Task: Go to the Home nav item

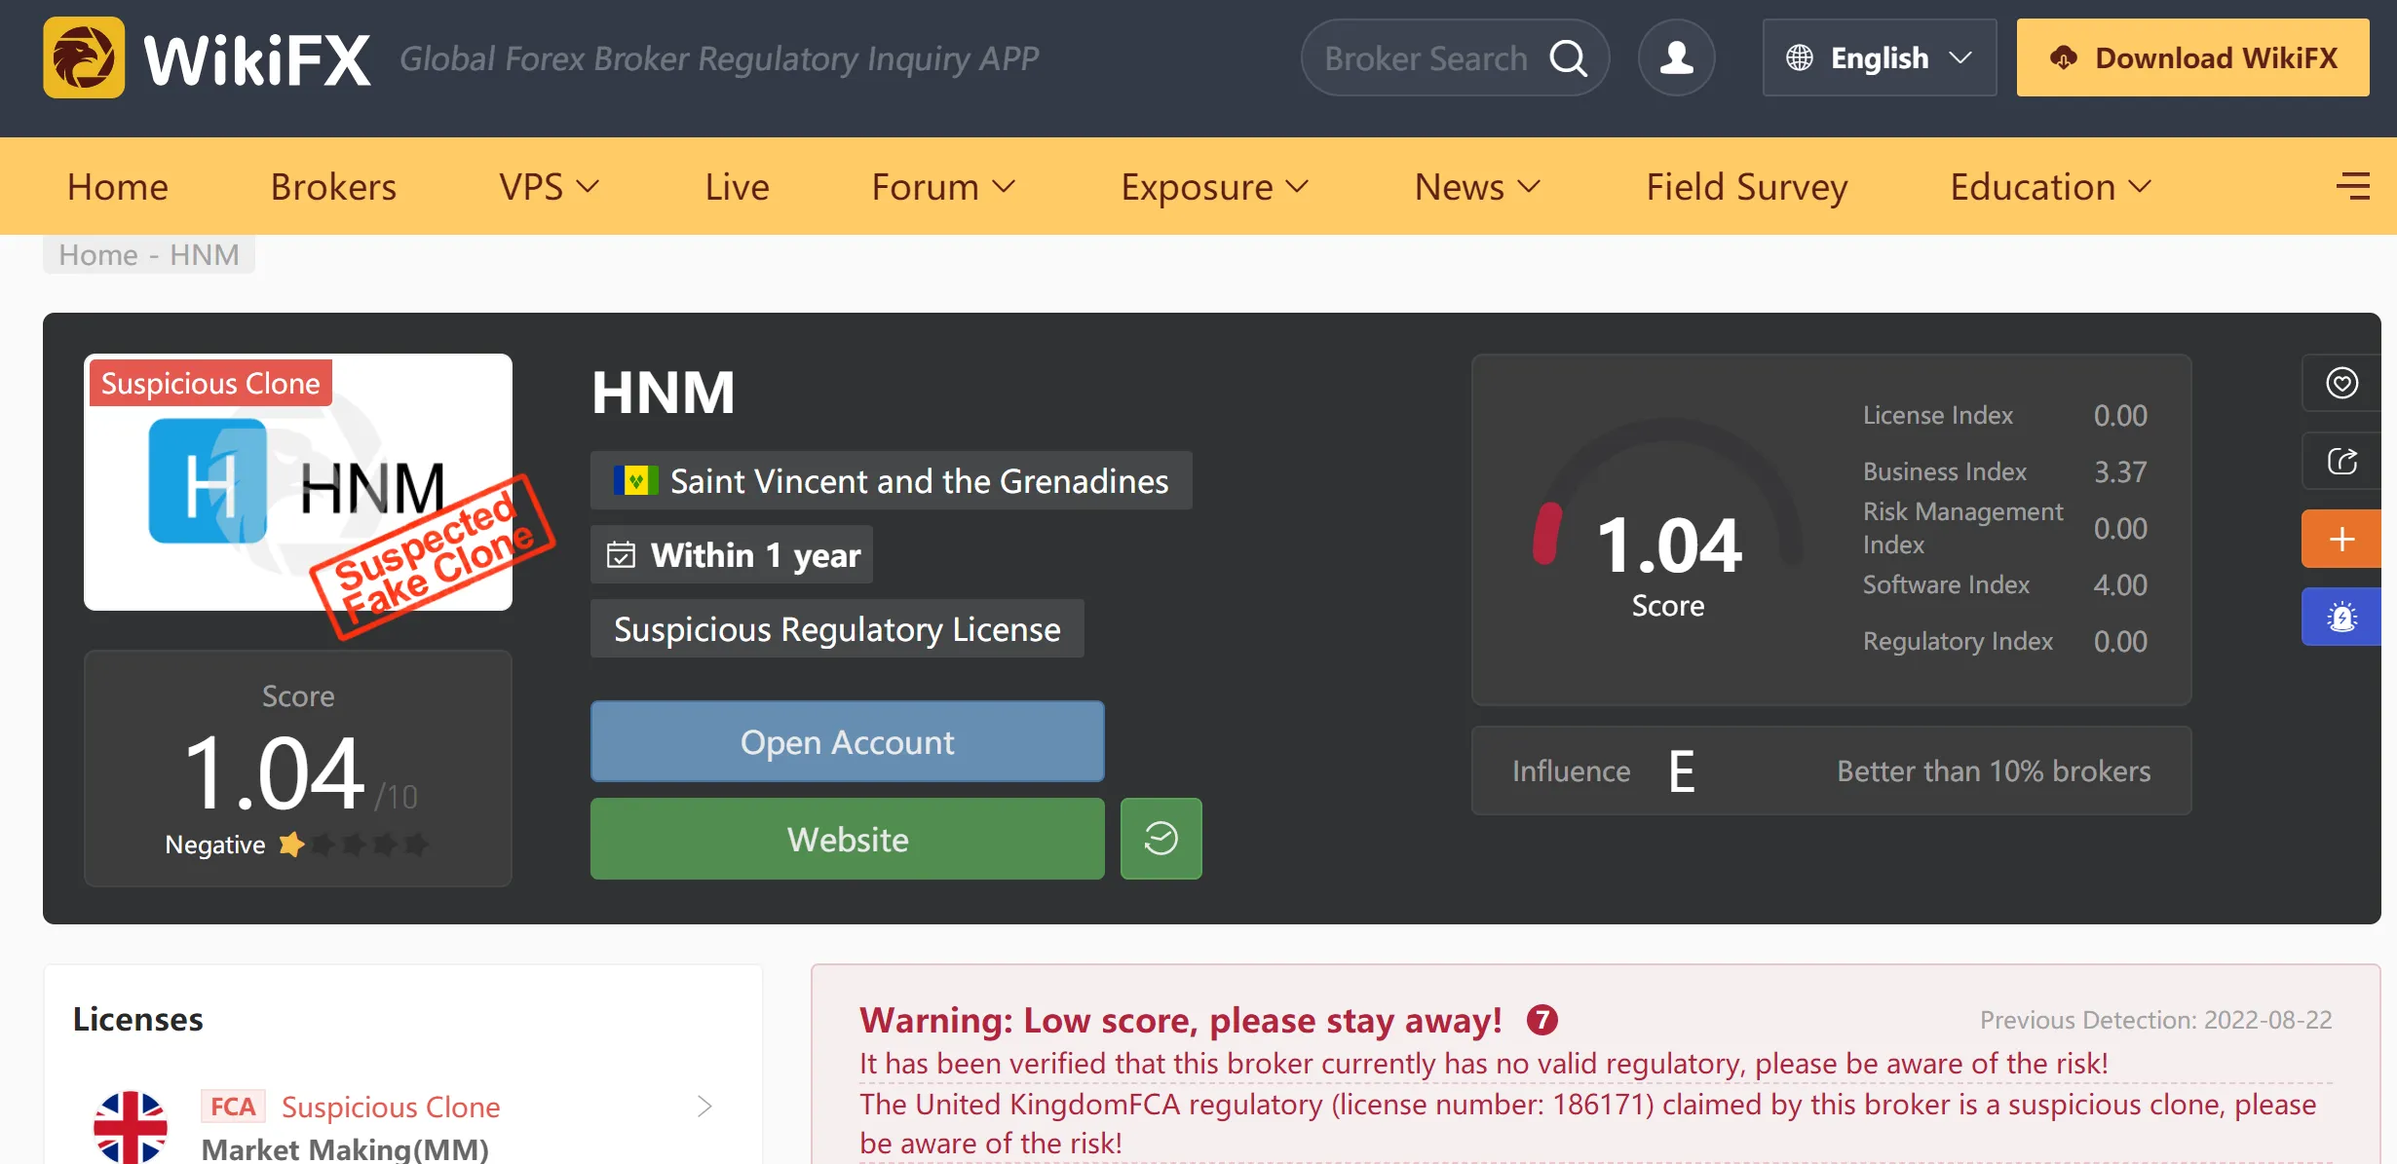Action: click(x=118, y=186)
